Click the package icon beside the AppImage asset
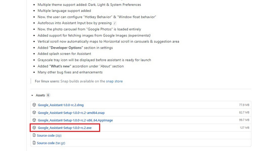 [x=34, y=120]
